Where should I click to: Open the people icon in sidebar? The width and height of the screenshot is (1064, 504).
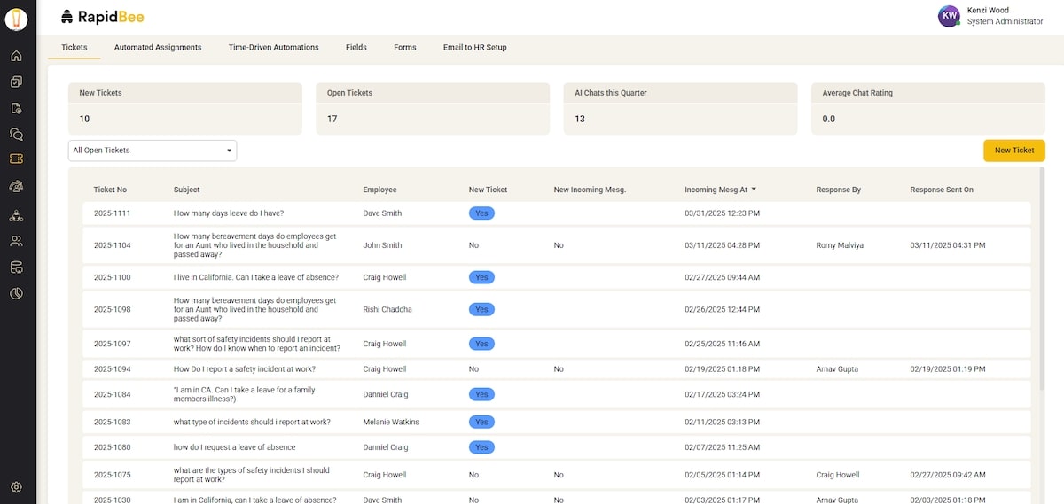16,241
